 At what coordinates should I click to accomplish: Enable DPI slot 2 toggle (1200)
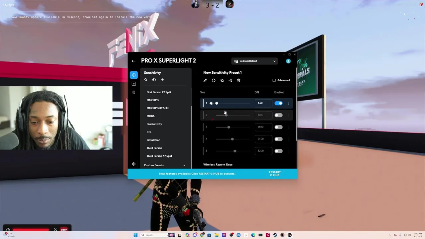[279, 115]
